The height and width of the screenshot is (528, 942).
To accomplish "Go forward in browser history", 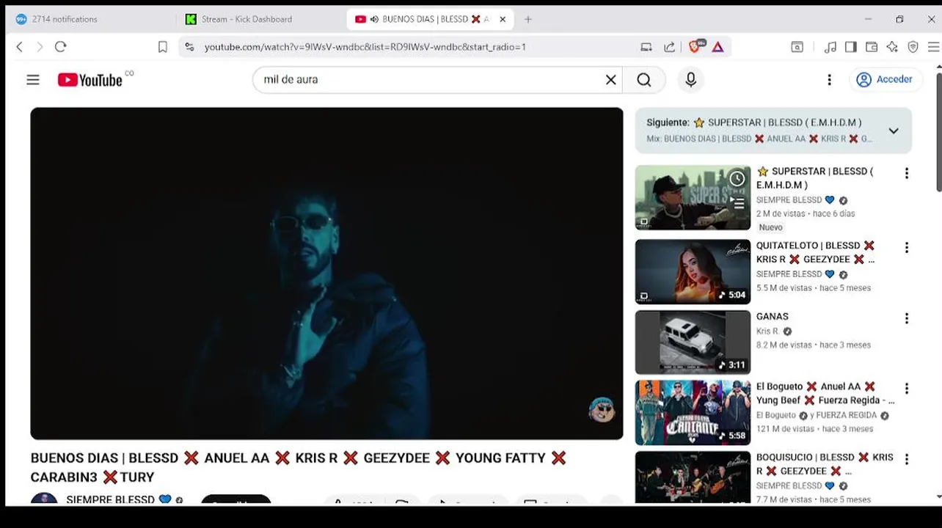I will click(40, 47).
